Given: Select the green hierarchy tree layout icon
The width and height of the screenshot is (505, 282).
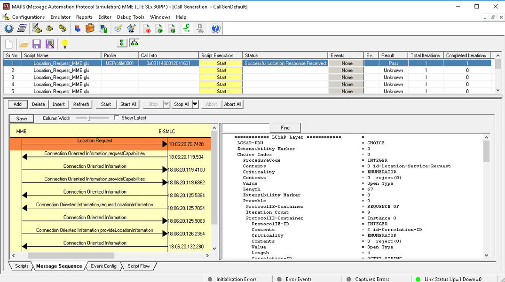Looking at the screenshot, I should pyautogui.click(x=134, y=43).
